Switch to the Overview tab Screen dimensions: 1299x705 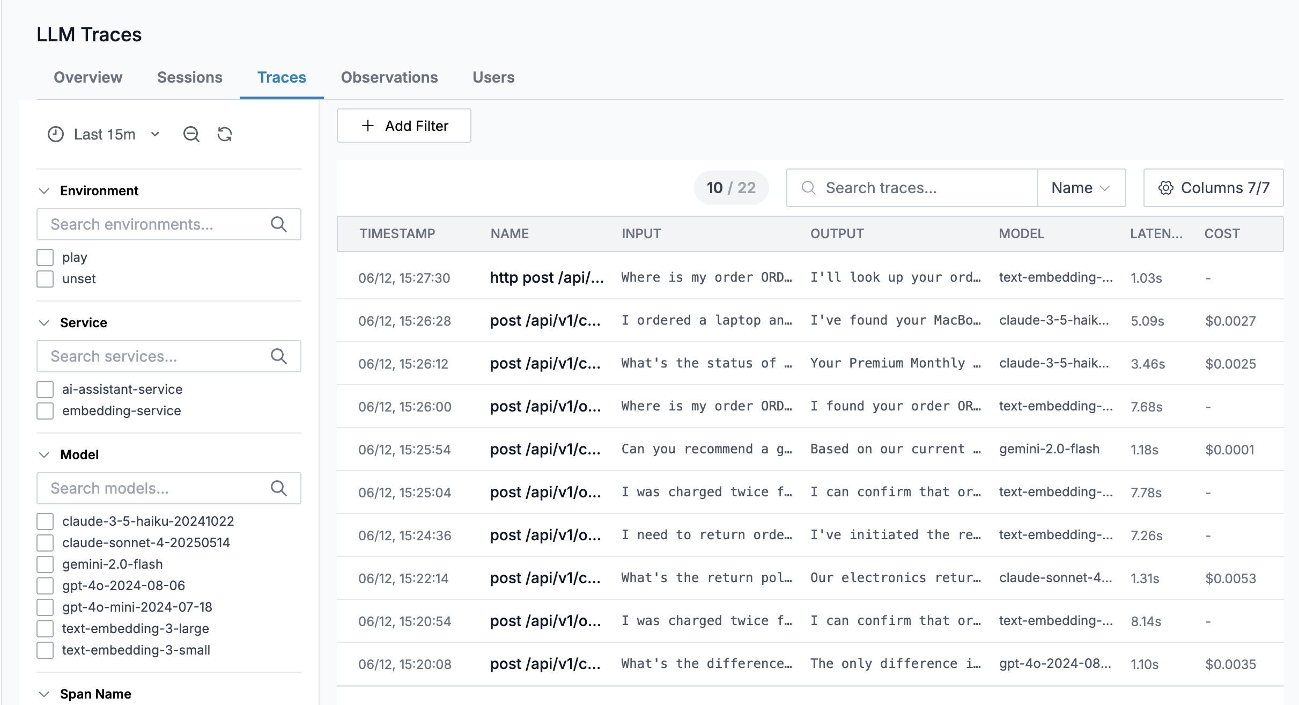(x=88, y=77)
